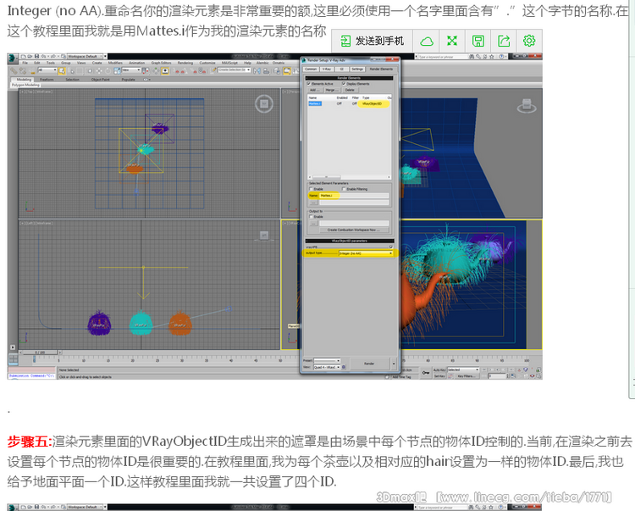This screenshot has width=635, height=511.
Task: Click the Render button in Render Setup
Action: [x=369, y=364]
